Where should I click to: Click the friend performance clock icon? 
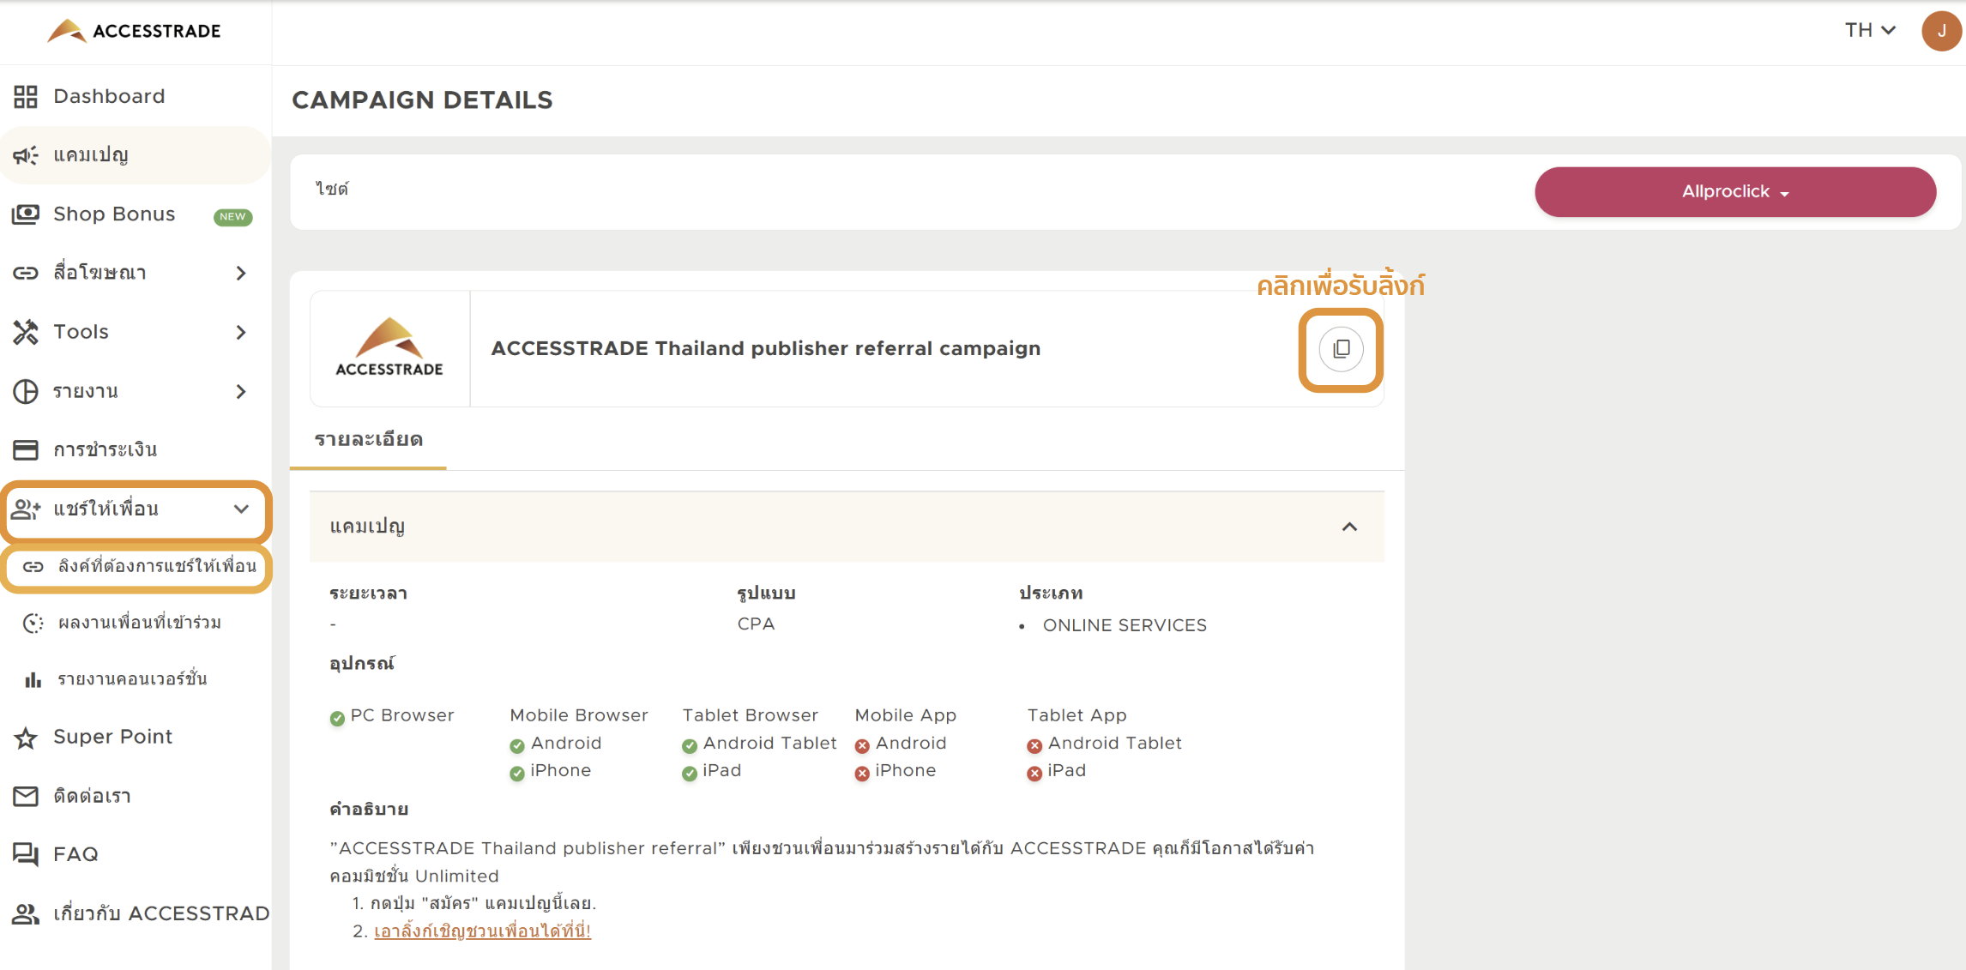(x=33, y=624)
